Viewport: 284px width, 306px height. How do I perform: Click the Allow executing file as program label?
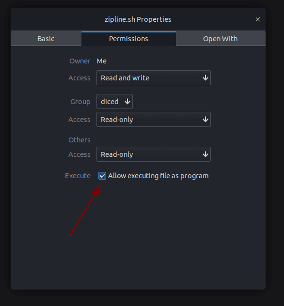158,176
